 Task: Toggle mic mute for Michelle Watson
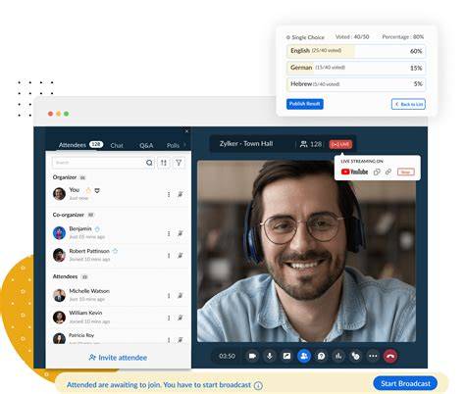pyautogui.click(x=181, y=296)
